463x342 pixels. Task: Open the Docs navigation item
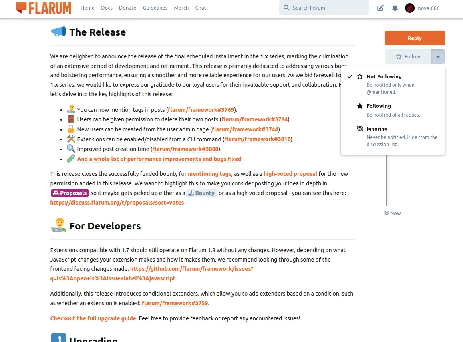tap(107, 8)
